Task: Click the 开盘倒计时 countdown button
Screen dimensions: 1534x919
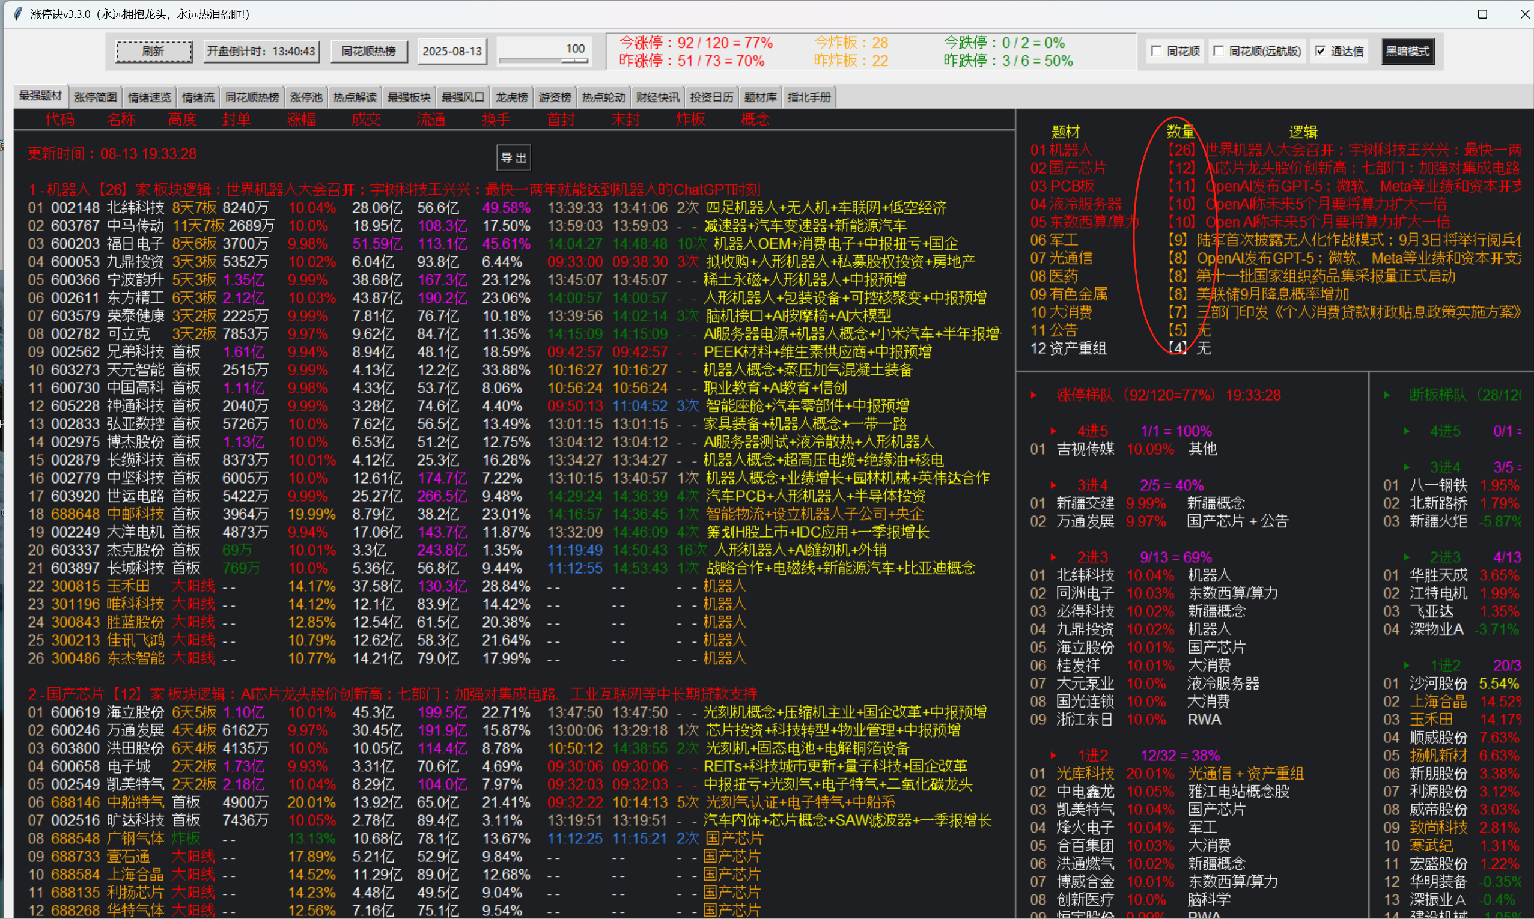Action: pyautogui.click(x=261, y=52)
